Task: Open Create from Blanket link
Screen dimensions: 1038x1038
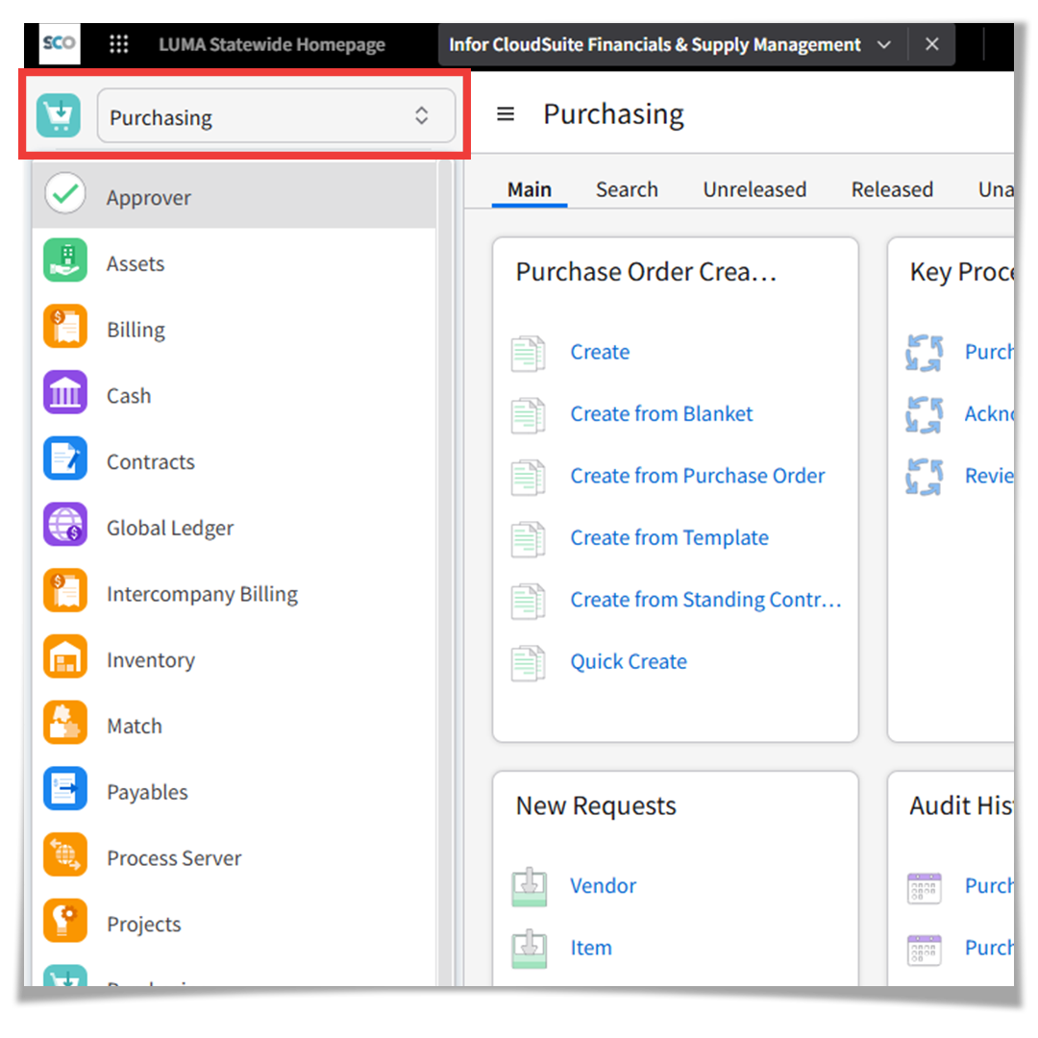Action: pyautogui.click(x=661, y=413)
